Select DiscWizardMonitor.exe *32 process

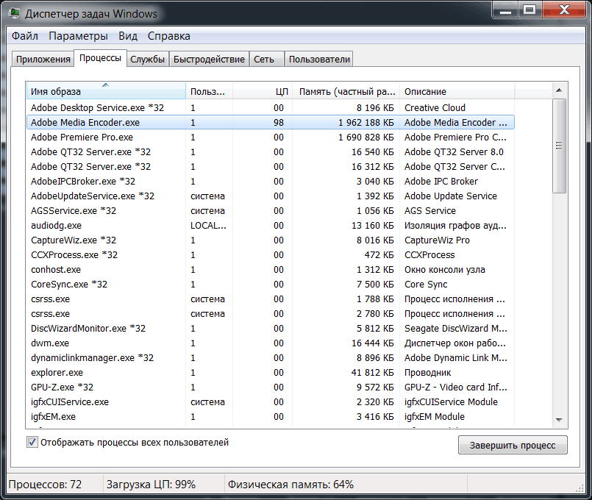pyautogui.click(x=271, y=328)
